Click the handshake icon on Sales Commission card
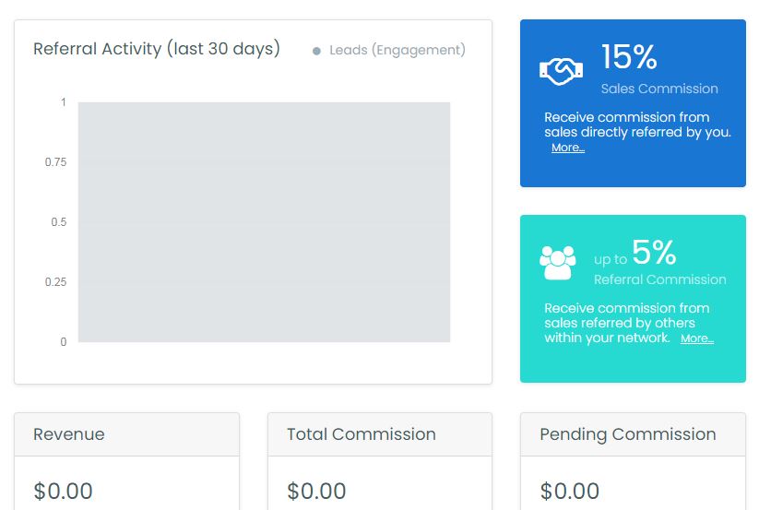Image resolution: width=759 pixels, height=510 pixels. click(x=560, y=71)
